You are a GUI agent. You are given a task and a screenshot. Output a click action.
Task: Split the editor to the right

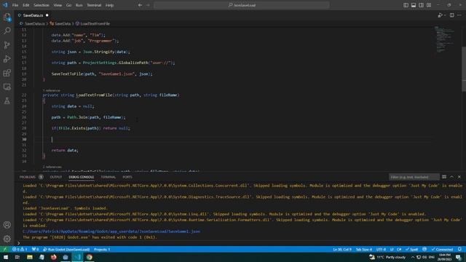(x=451, y=15)
